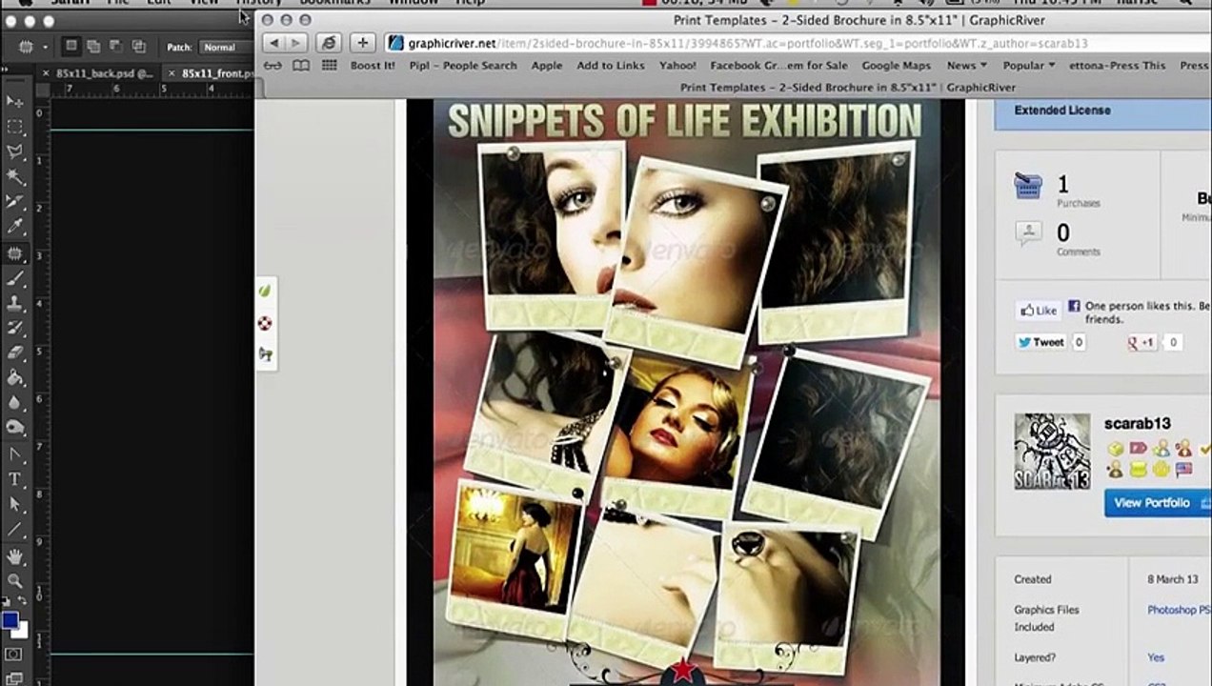Change Photoshop screen mode

coord(14,678)
